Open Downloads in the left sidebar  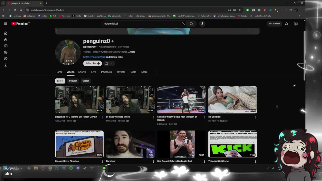pos(6,65)
